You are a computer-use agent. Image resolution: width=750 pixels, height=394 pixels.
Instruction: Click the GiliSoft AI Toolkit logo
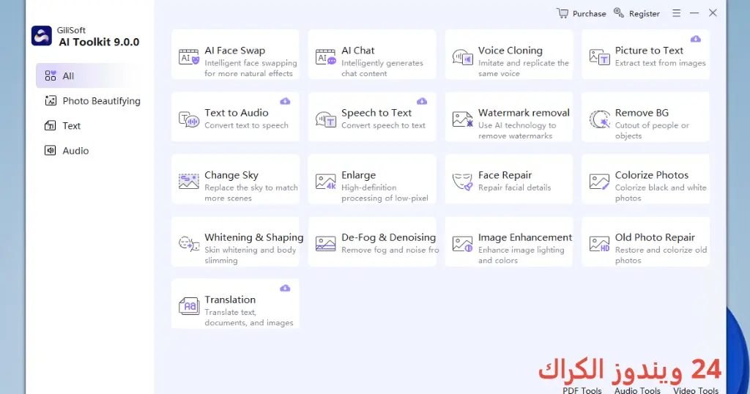[42, 36]
